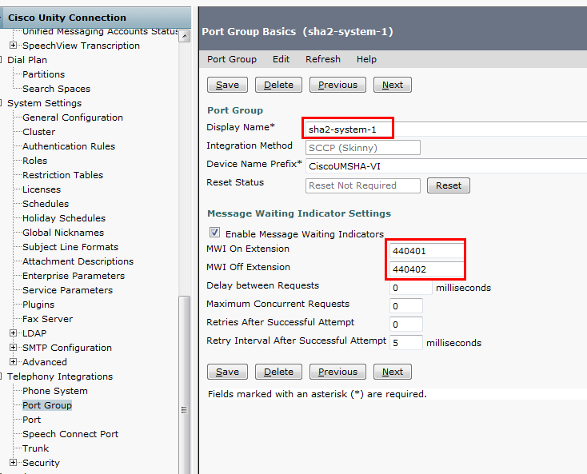Click the navigation scrollbar up arrow
The width and height of the screenshot is (587, 474).
184,36
